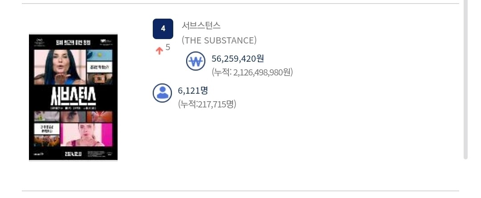The height and width of the screenshot is (198, 481).
Task: Click the rank change number 5
Action: click(x=168, y=47)
